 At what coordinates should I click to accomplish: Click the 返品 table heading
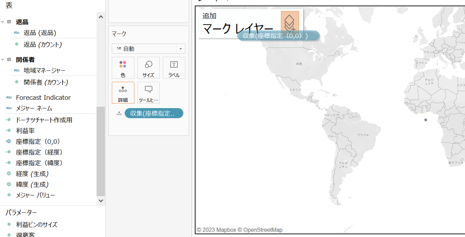click(x=22, y=22)
